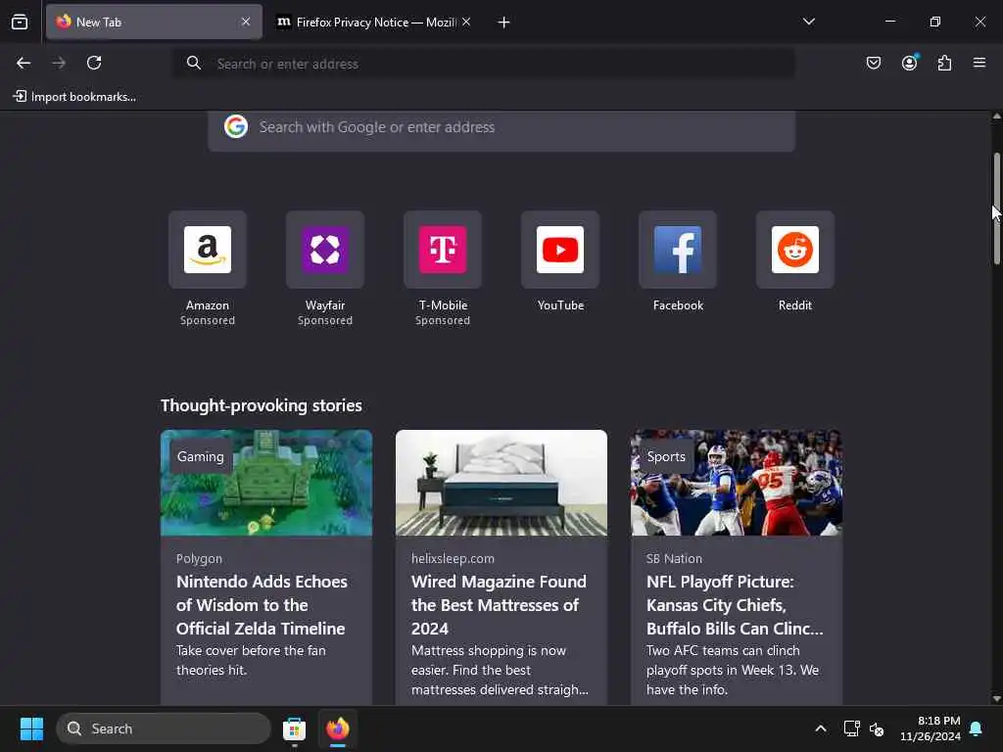Click the Polygon source label

[x=199, y=558]
